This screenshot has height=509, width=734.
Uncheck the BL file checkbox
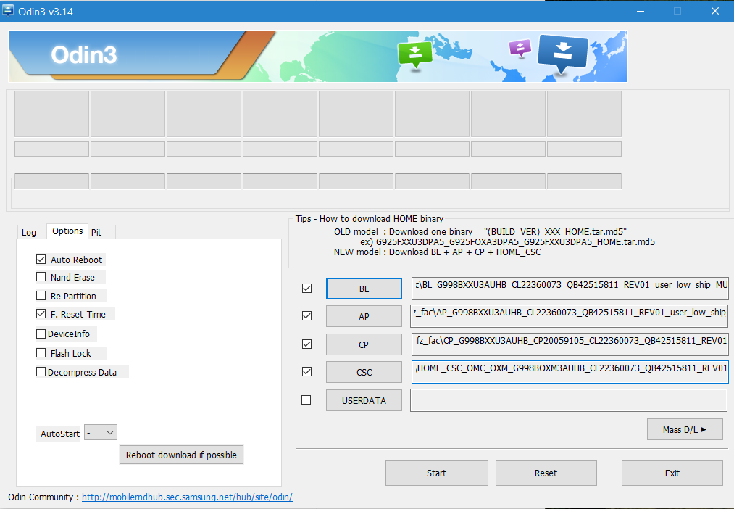[306, 289]
